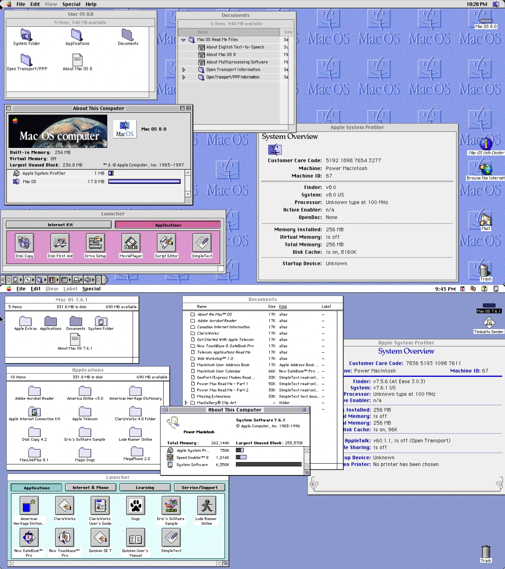
Task: Launch MoviePlayer from the Launcher
Action: 131,243
